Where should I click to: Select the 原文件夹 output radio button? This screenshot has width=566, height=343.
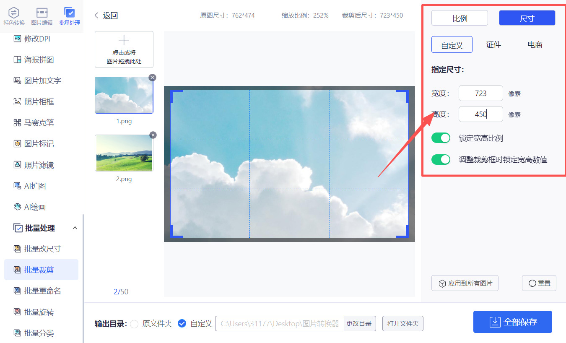point(134,324)
